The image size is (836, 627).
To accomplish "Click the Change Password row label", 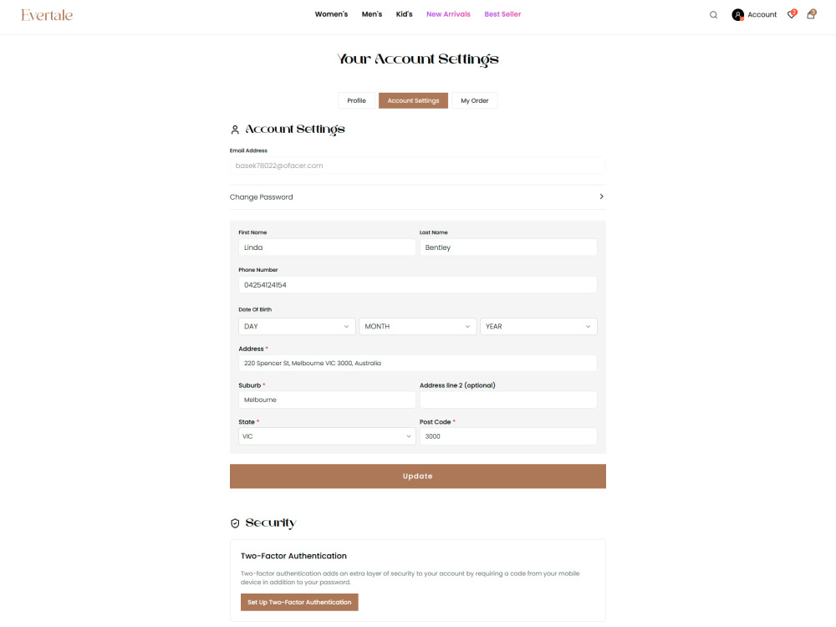I will (261, 197).
